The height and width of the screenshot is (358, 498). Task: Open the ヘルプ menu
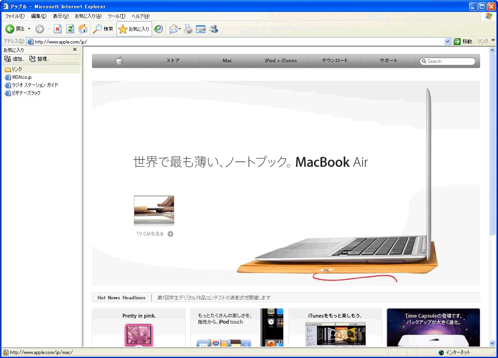tap(141, 16)
